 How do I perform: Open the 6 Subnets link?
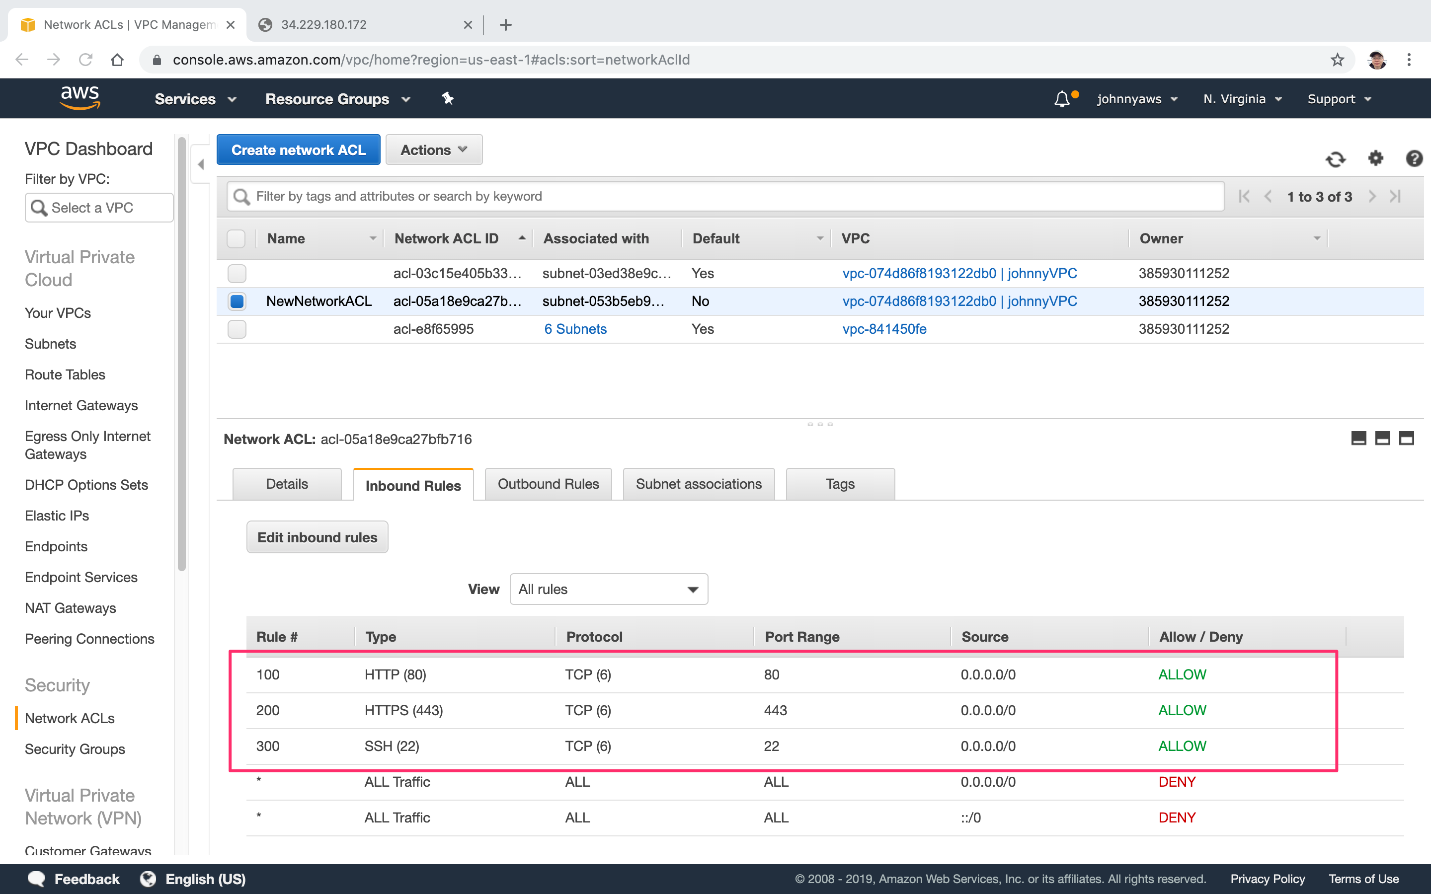575,329
